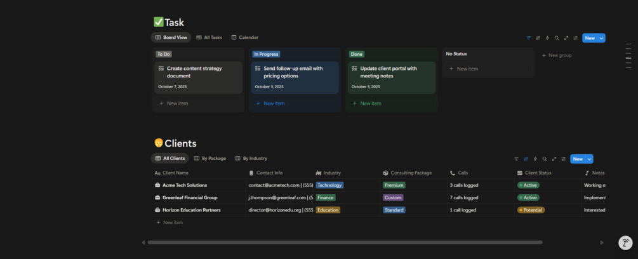Screen dimensions: 638x259
Task: Open the help button at bottom right
Action: tap(625, 242)
